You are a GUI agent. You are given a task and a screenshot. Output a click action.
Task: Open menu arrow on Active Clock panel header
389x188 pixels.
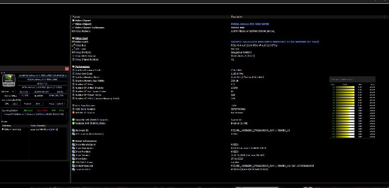(x=373, y=80)
